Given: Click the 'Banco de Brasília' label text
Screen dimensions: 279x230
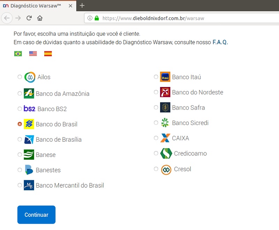Looking at the screenshot, I should [x=59, y=140].
